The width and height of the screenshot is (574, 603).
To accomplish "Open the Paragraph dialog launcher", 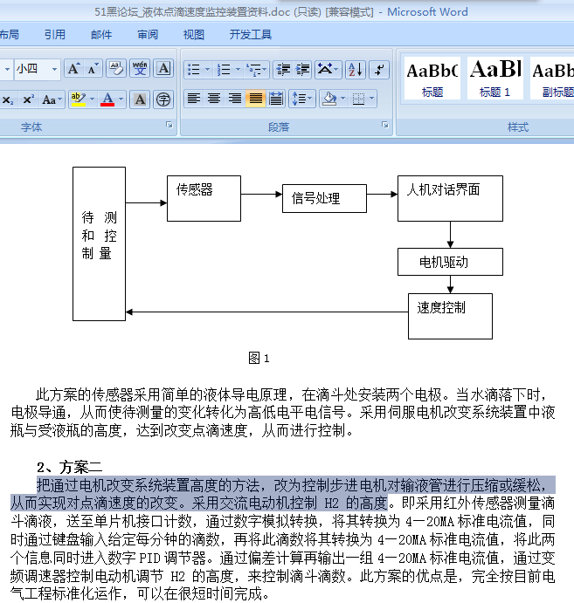I will coord(385,125).
